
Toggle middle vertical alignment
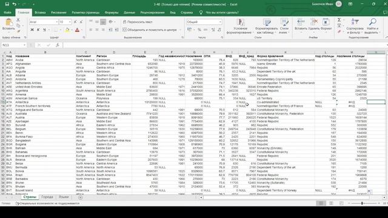[x=97, y=22]
